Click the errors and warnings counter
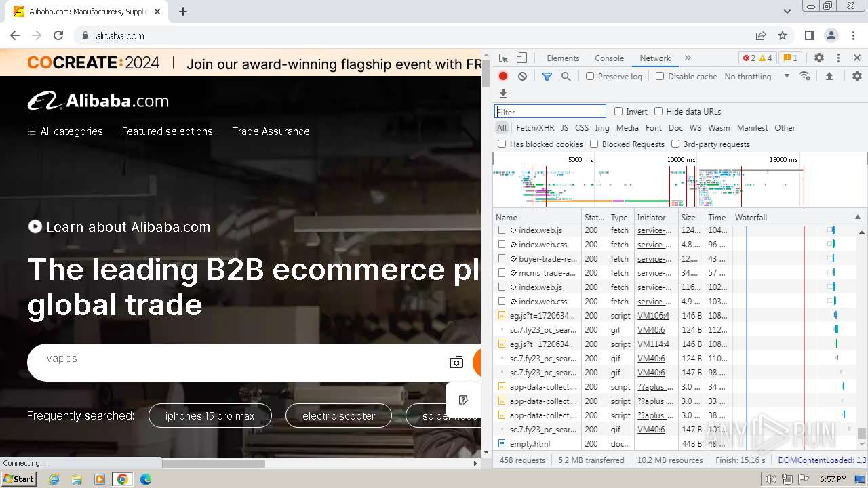The image size is (868, 488). [x=757, y=58]
